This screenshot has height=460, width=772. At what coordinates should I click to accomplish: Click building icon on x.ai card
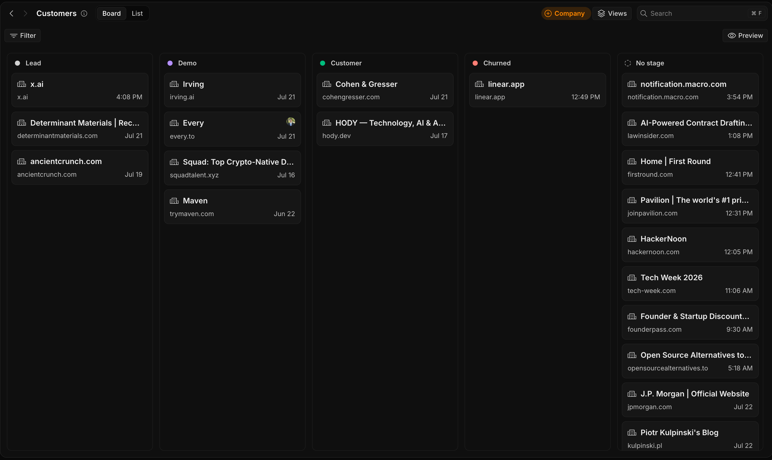(22, 84)
